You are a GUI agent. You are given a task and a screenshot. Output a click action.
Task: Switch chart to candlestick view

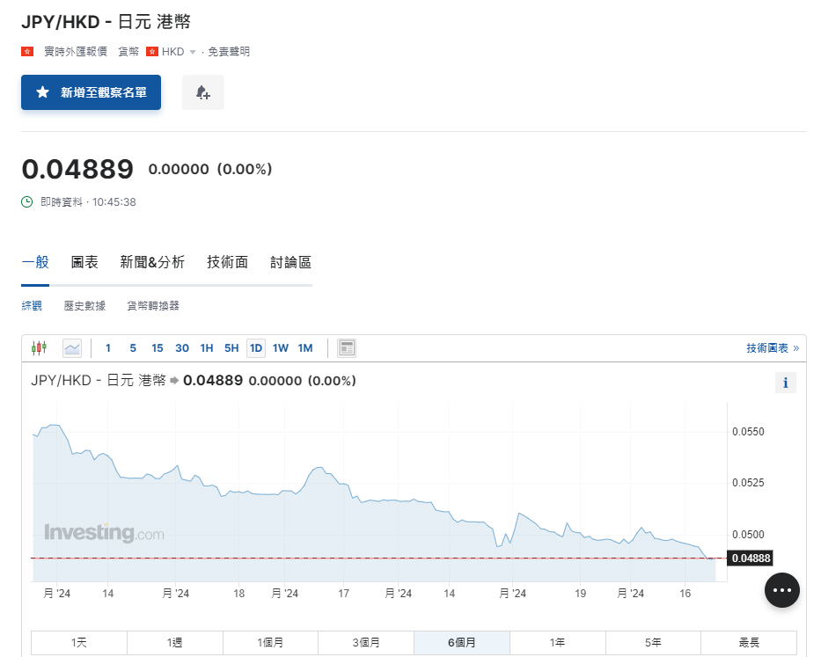click(39, 347)
